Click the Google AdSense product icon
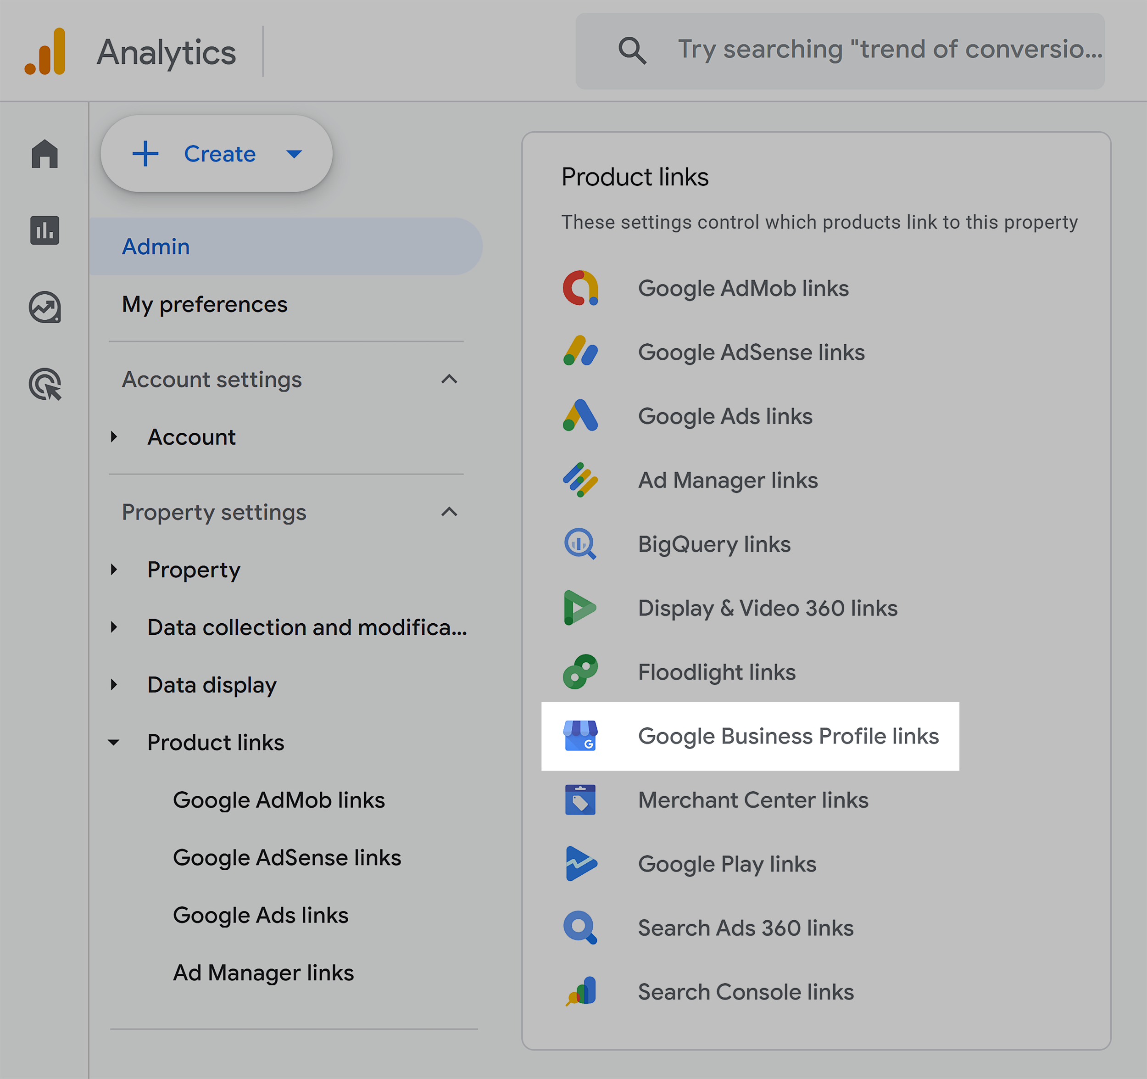The height and width of the screenshot is (1079, 1147). tap(580, 352)
